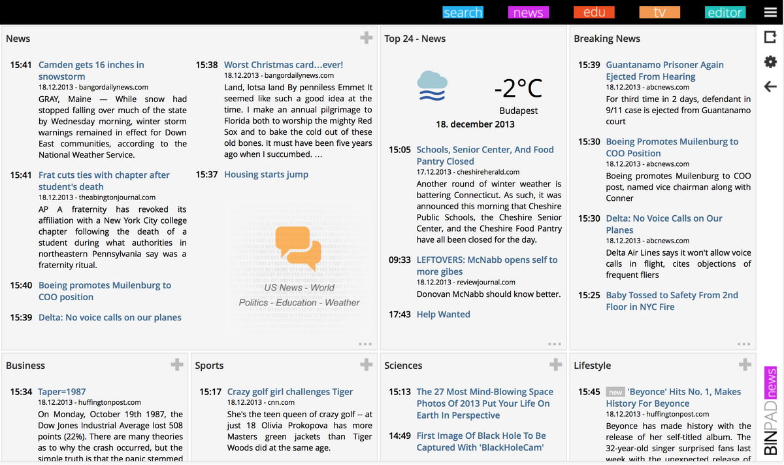
Task: Switch to the news tab
Action: click(528, 12)
